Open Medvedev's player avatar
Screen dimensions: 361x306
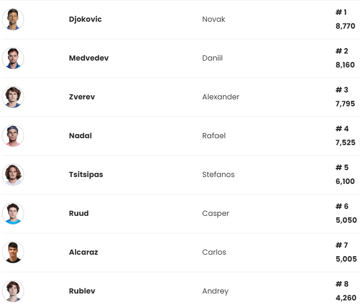tap(13, 58)
